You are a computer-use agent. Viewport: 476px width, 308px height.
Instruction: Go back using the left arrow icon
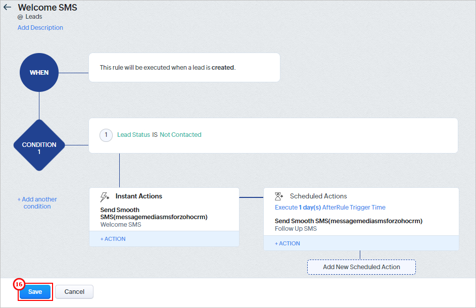(x=7, y=7)
